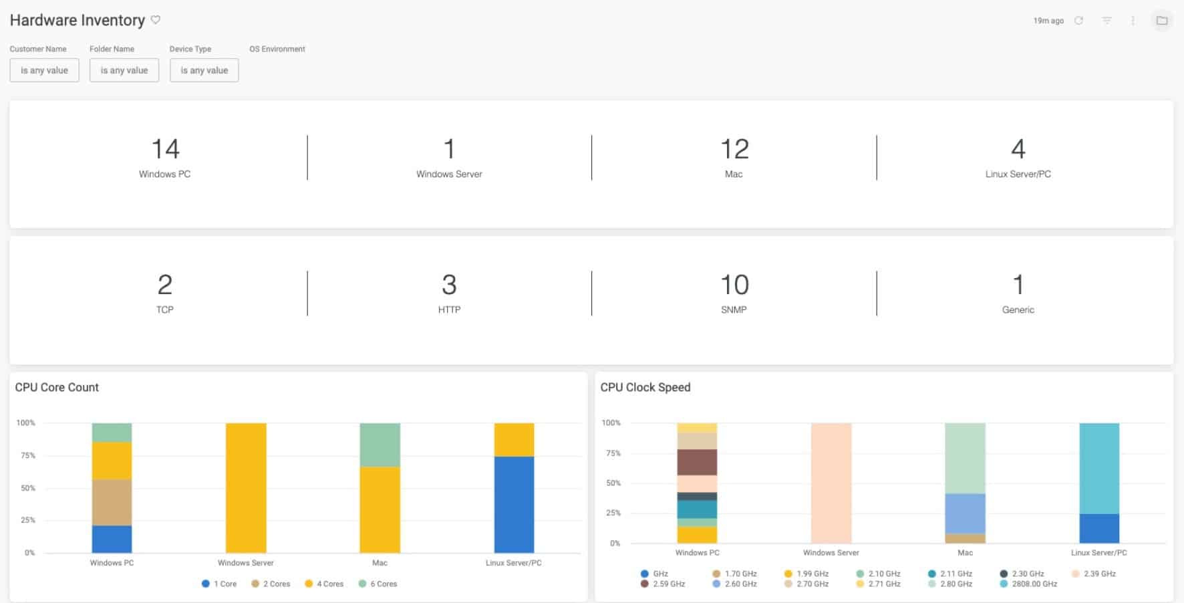Favorite the Hardware Inventory dashboard with the heart icon

point(156,20)
